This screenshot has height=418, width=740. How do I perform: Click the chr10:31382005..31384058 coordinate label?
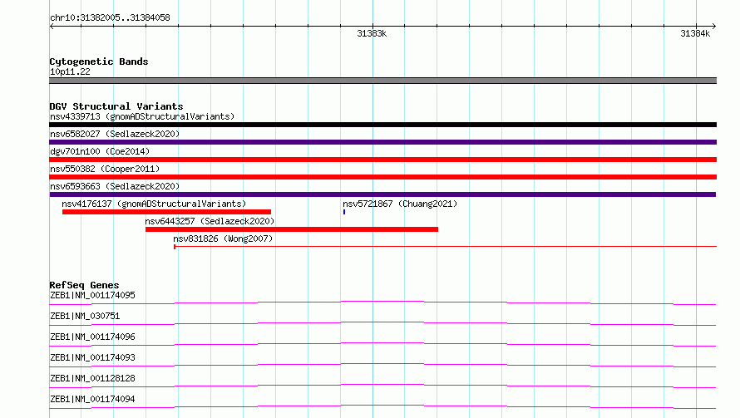point(110,18)
